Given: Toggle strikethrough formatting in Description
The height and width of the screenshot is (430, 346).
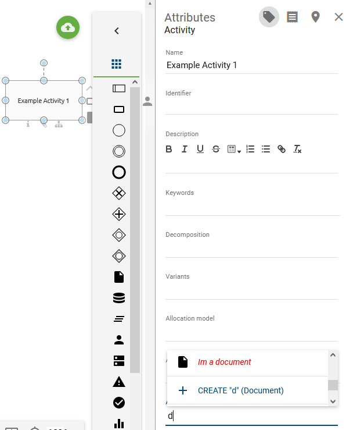Looking at the screenshot, I should (216, 149).
